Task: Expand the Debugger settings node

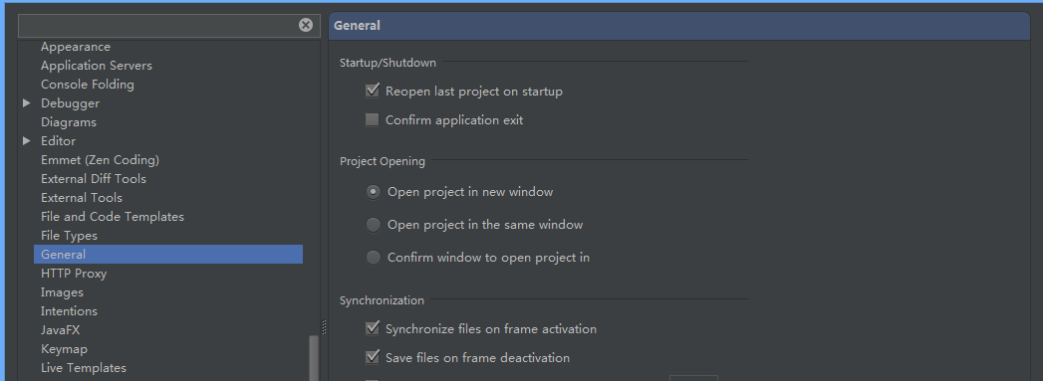Action: click(x=27, y=103)
